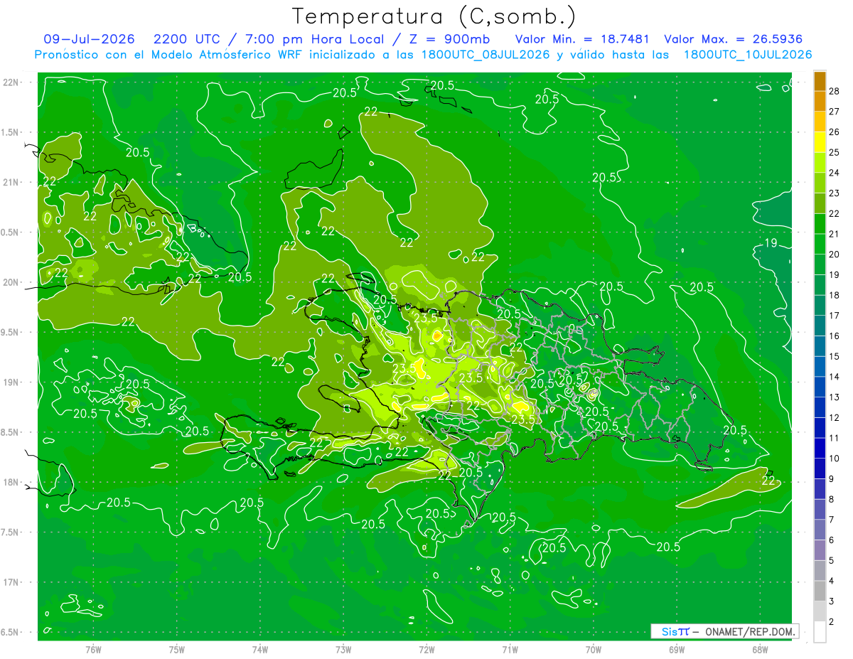Click the "68W" longitude axis label
This screenshot has height=659, width=853.
tap(760, 649)
